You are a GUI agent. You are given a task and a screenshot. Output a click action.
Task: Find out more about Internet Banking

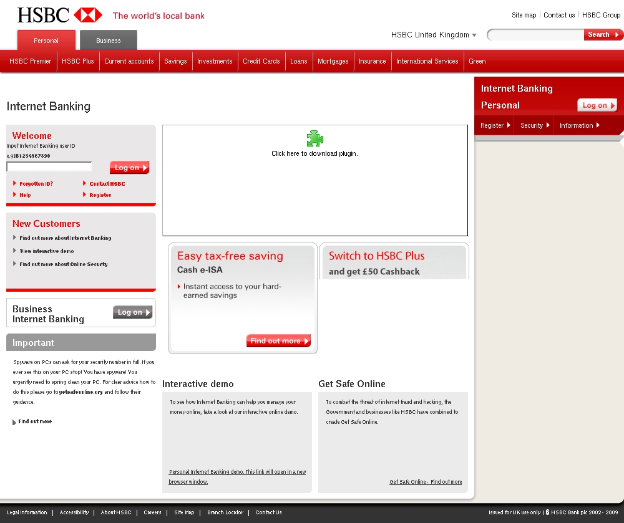pos(66,238)
